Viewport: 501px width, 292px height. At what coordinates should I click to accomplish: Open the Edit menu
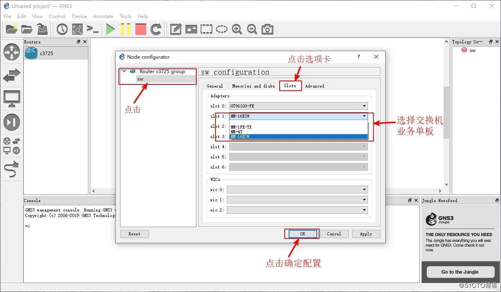point(22,16)
